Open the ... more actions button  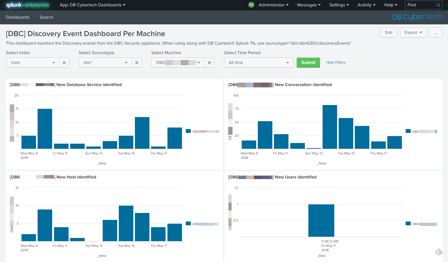tap(436, 33)
